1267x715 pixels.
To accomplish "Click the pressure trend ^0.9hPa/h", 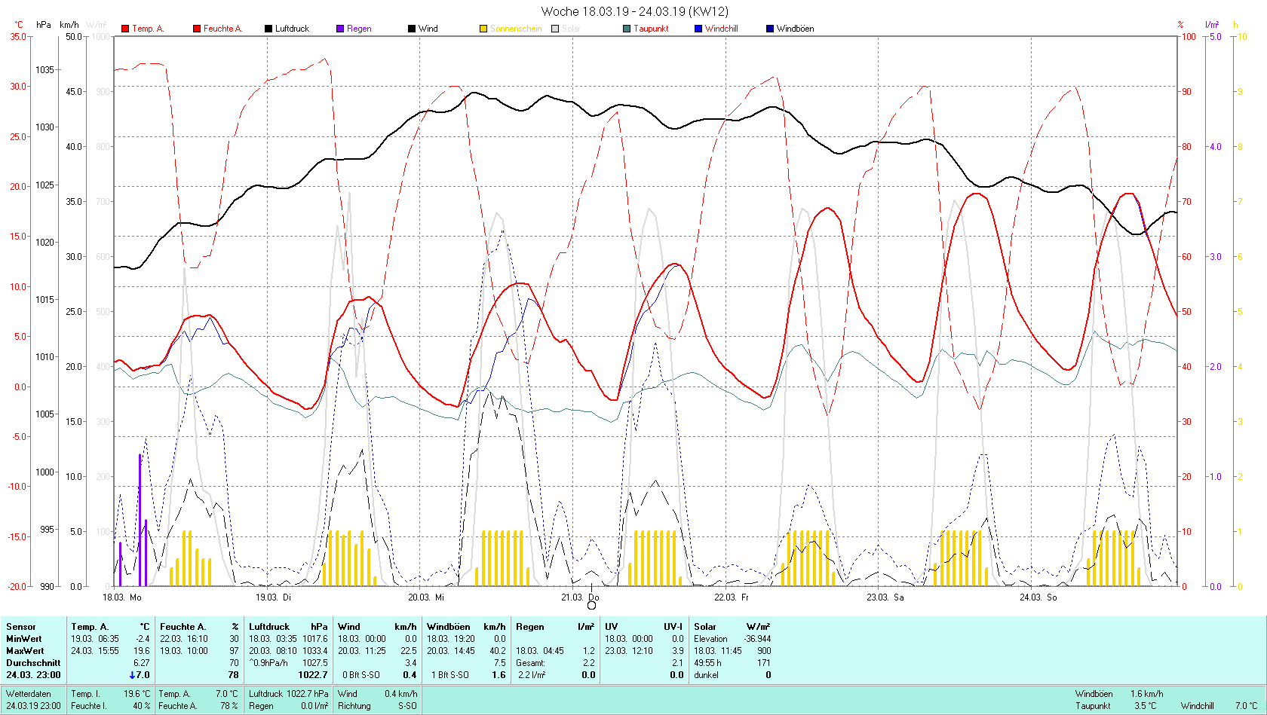I will 268,663.
